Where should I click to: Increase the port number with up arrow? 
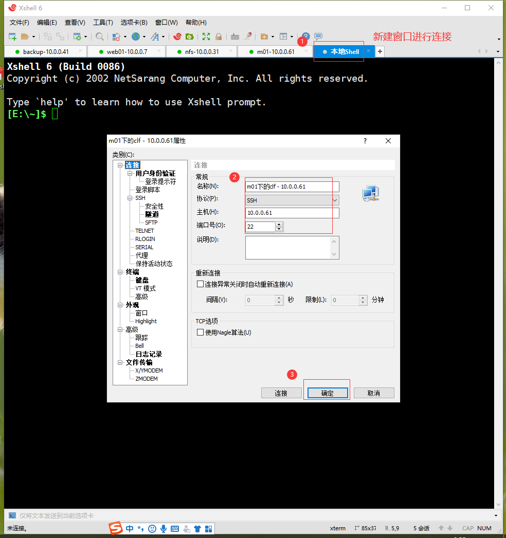(x=279, y=225)
